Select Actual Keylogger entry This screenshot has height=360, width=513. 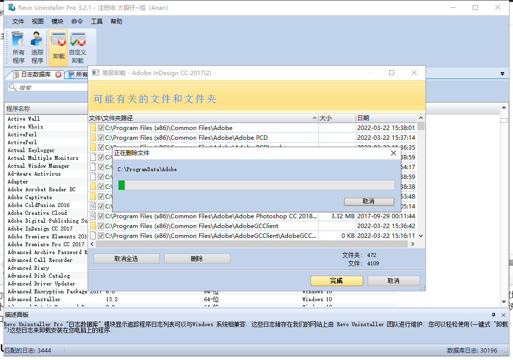[31, 150]
